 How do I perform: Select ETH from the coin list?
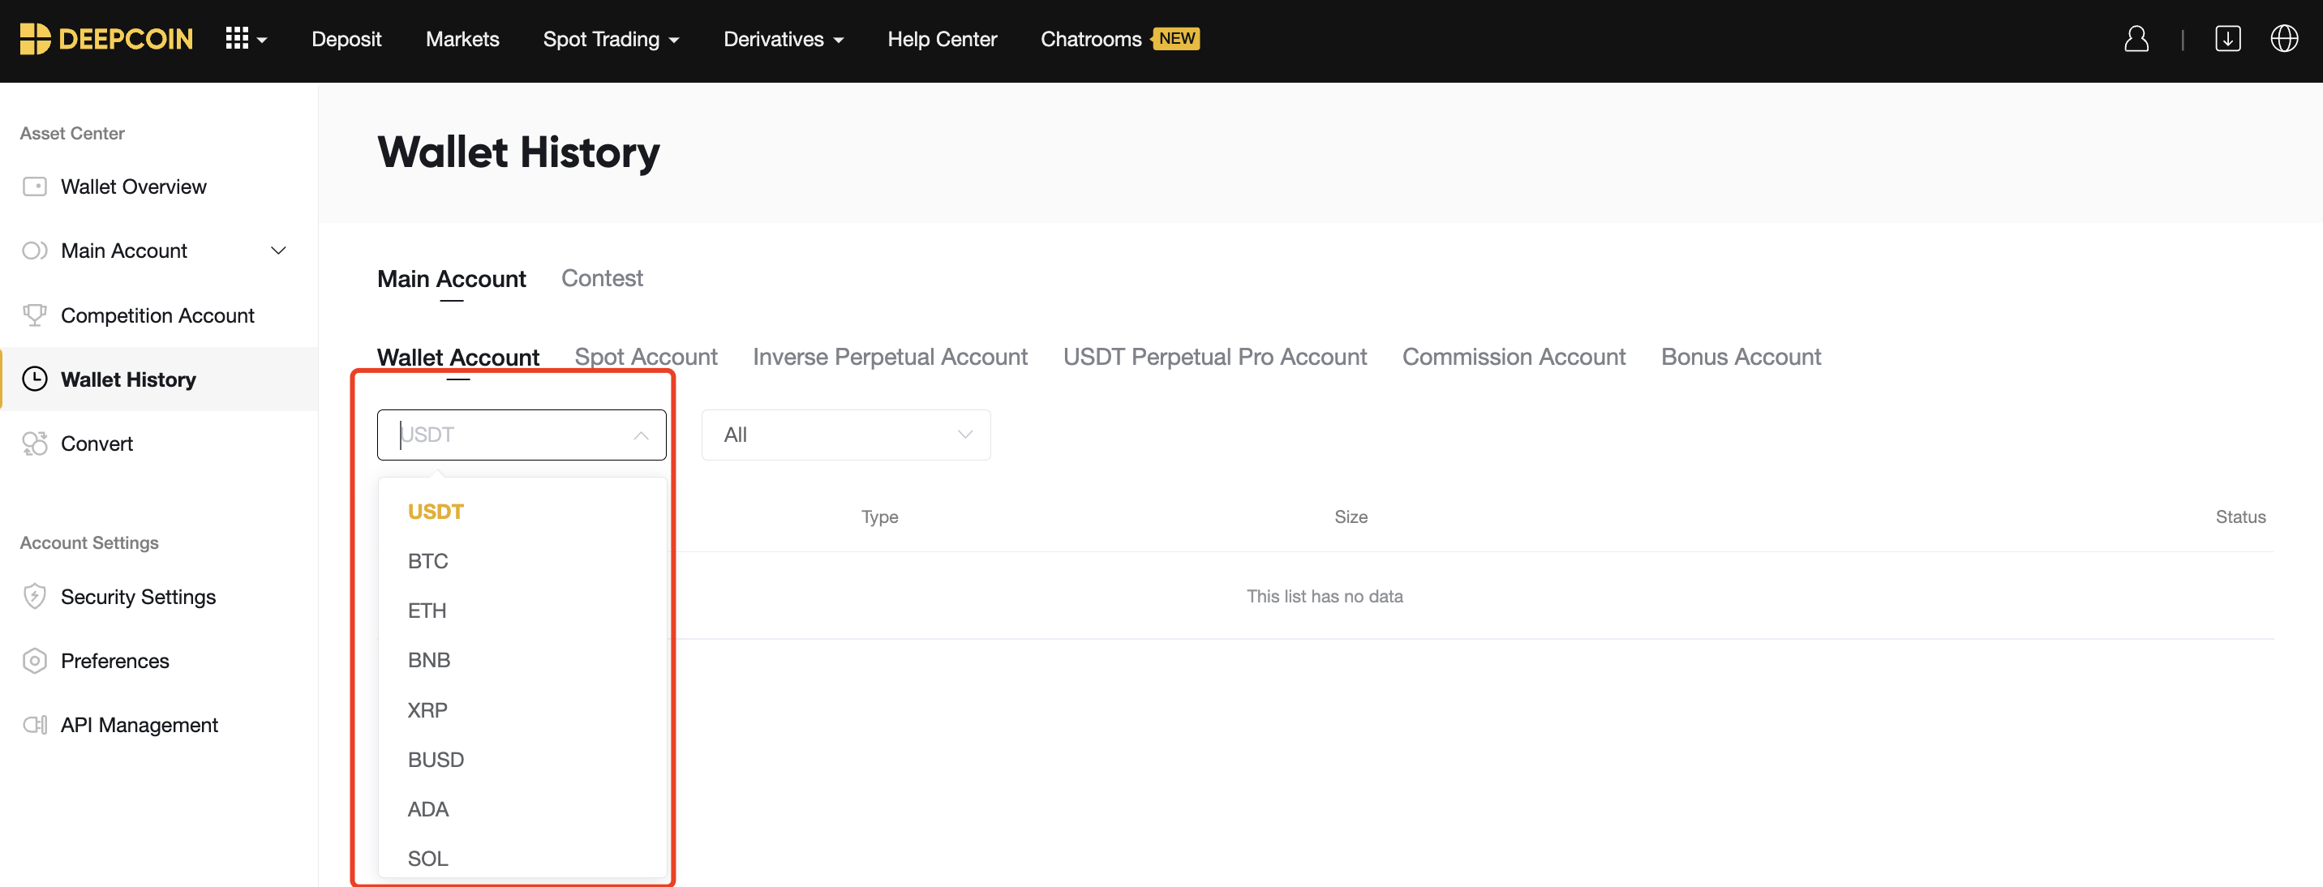click(522, 611)
